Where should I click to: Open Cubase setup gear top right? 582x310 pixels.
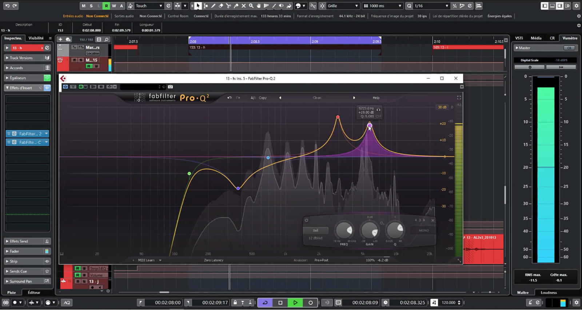(577, 6)
